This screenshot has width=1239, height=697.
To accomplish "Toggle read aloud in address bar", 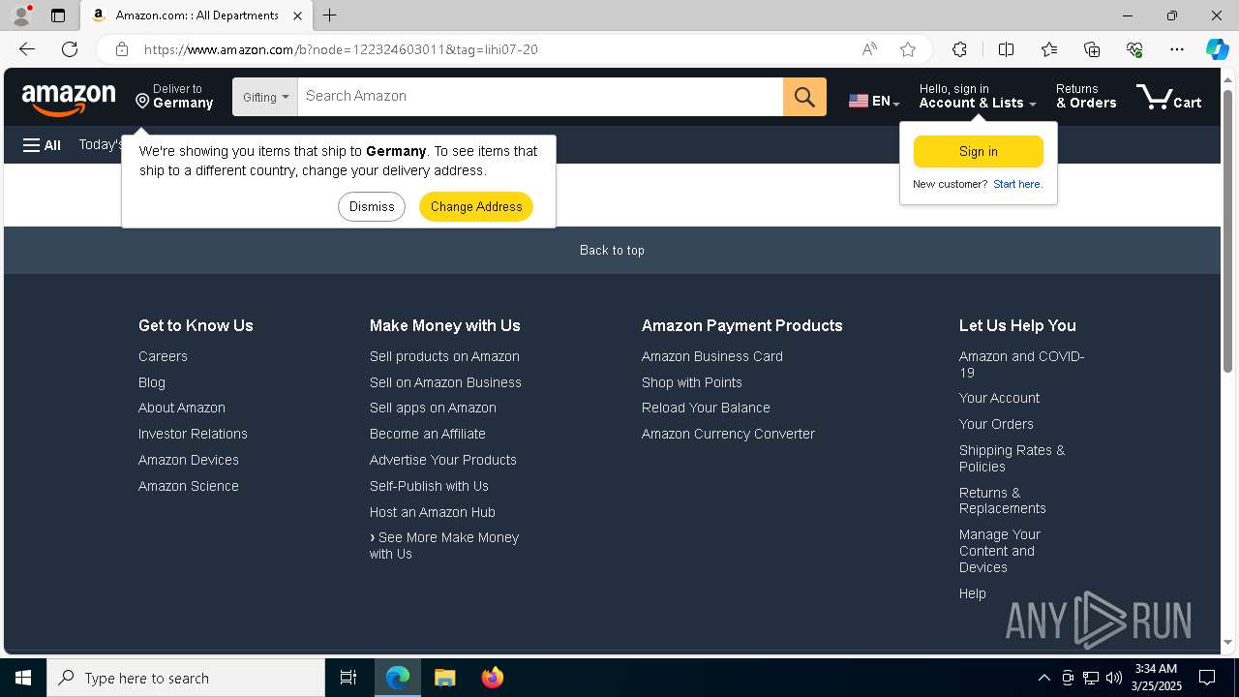I will 869,49.
